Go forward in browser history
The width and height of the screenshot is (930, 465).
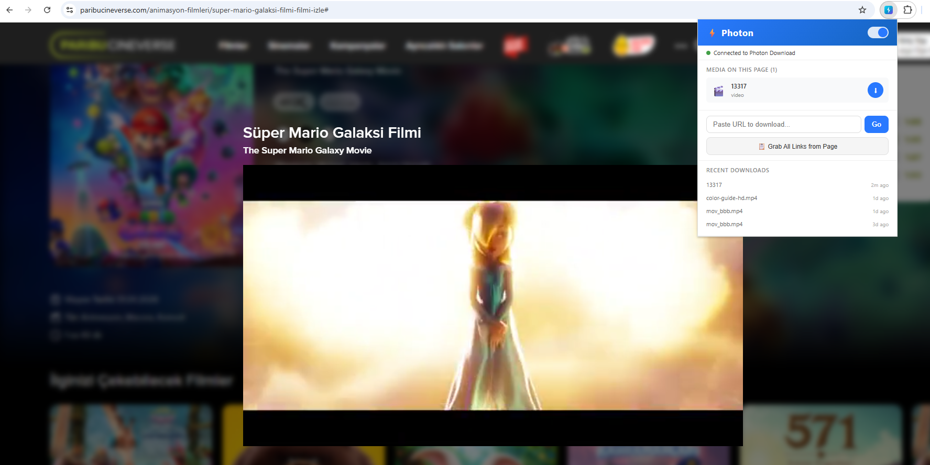point(28,10)
